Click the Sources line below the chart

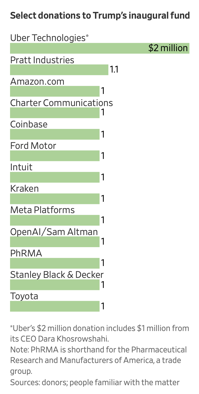[95, 382]
